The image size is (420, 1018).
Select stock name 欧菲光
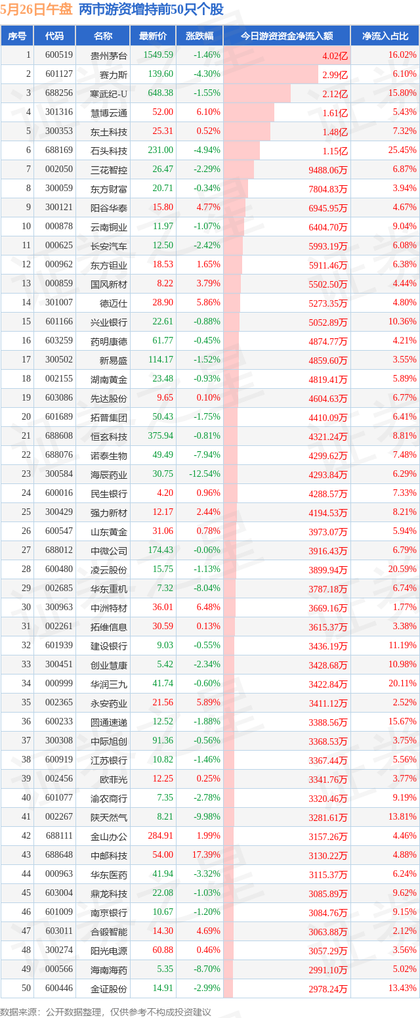[x=114, y=779]
